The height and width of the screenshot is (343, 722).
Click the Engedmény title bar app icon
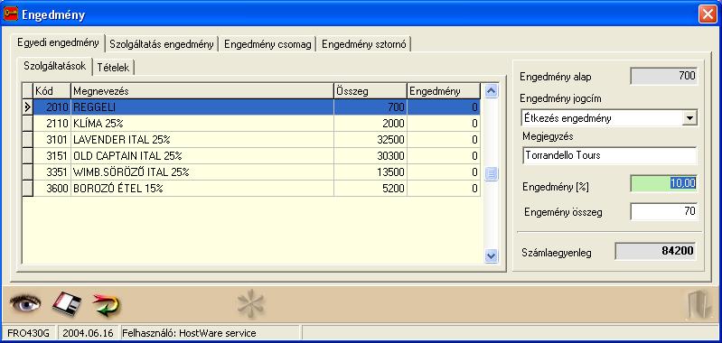coord(11,14)
